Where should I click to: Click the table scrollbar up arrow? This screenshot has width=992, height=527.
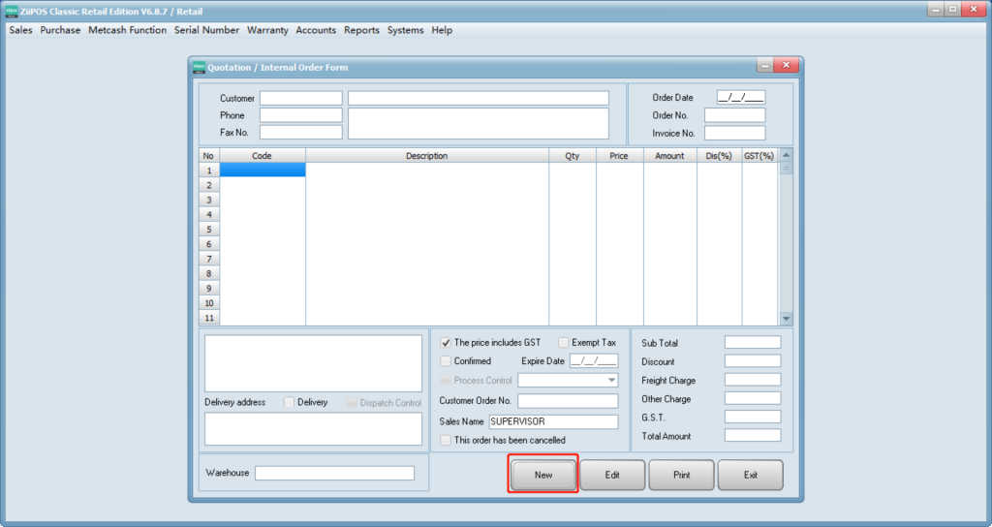pos(786,155)
